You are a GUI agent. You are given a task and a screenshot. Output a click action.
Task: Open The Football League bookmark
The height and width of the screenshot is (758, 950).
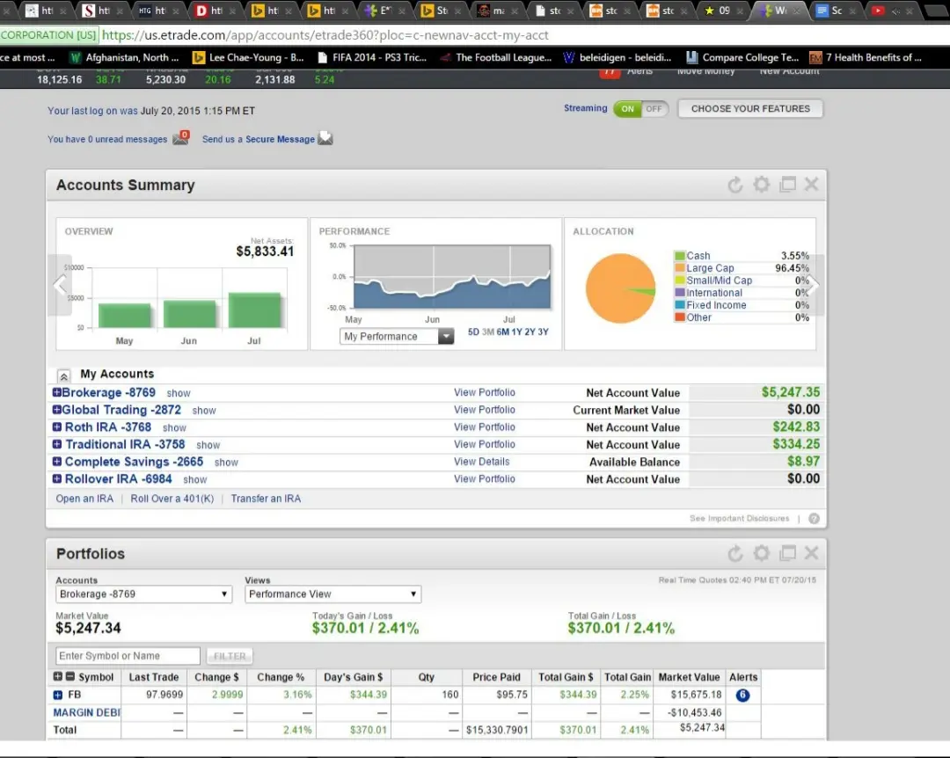(495, 57)
